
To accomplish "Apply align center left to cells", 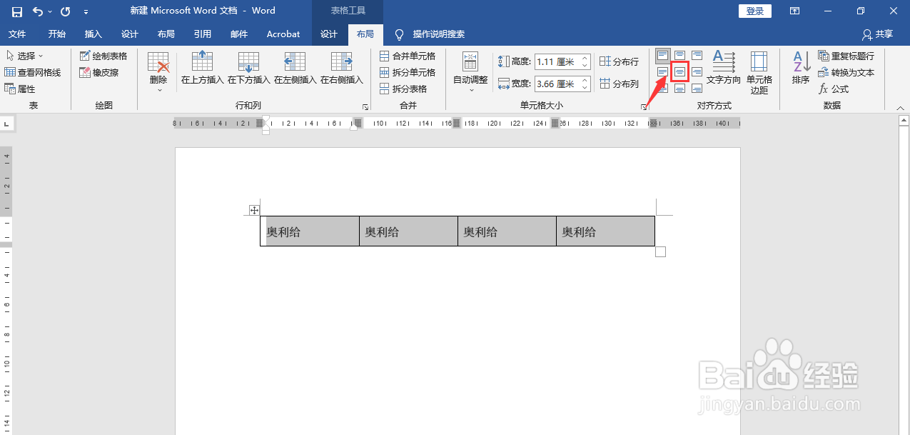I will click(x=662, y=71).
